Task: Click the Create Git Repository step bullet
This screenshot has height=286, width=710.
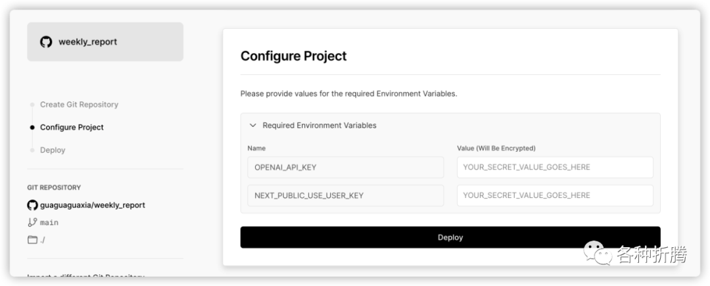Action: 32,105
